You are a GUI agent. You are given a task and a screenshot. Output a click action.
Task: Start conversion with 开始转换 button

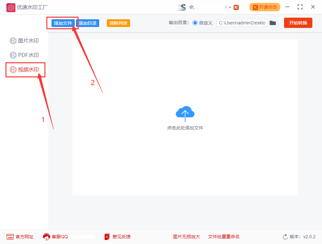pos(298,23)
